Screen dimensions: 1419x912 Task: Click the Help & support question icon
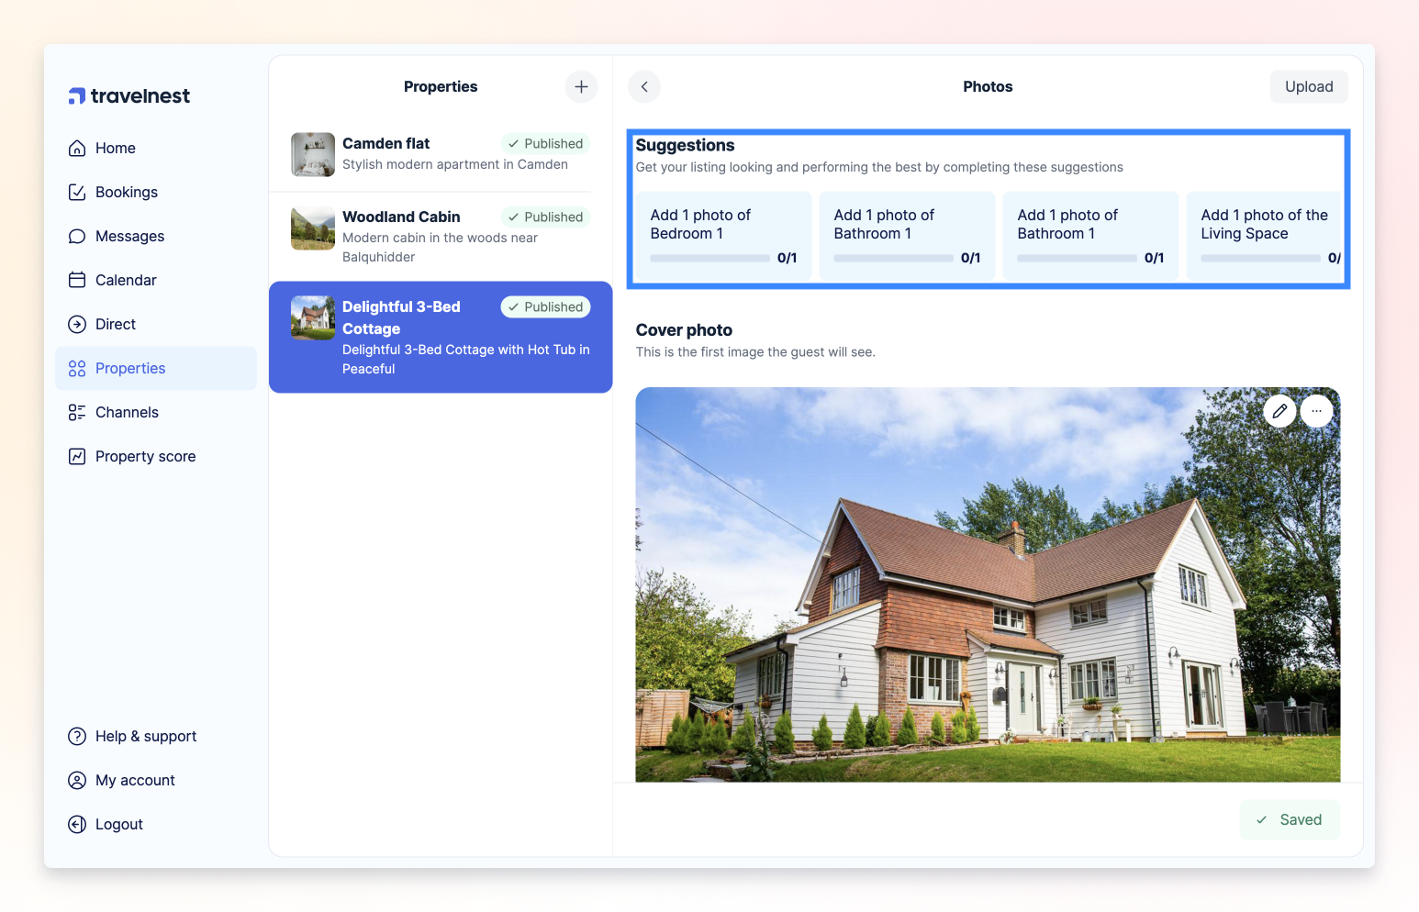(77, 736)
